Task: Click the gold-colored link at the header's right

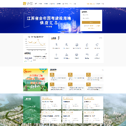Action: [91, 4]
